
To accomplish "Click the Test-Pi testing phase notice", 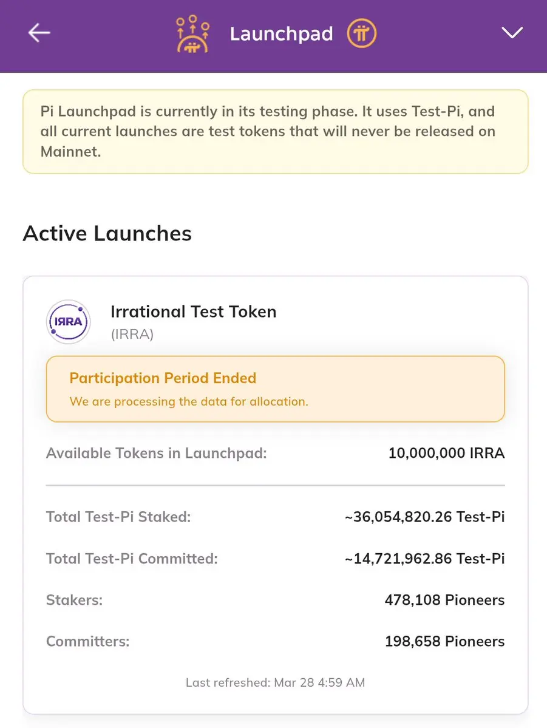I will point(275,131).
